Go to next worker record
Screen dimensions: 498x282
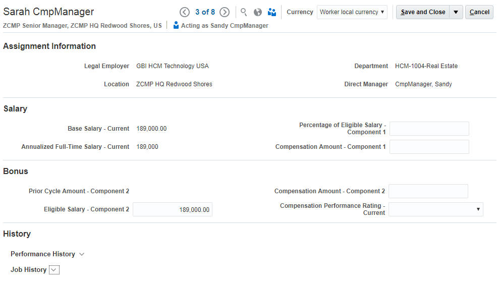[225, 12]
